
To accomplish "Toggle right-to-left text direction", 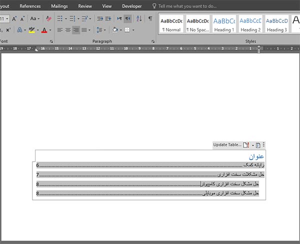I will (x=127, y=18).
